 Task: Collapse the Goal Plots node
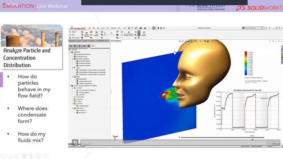pos(73,104)
